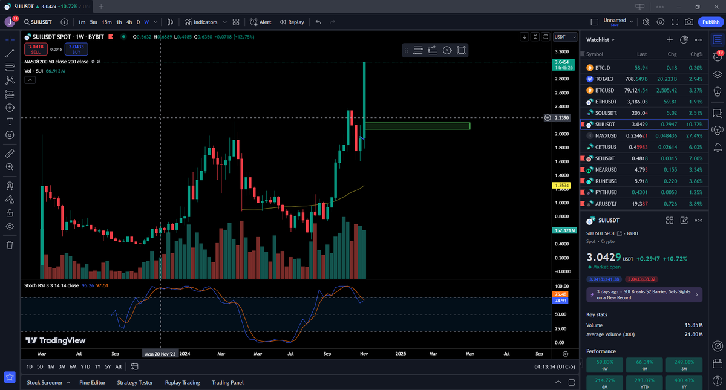Click the blue 3.0433 BUY button
This screenshot has width=726, height=390.
tap(76, 49)
